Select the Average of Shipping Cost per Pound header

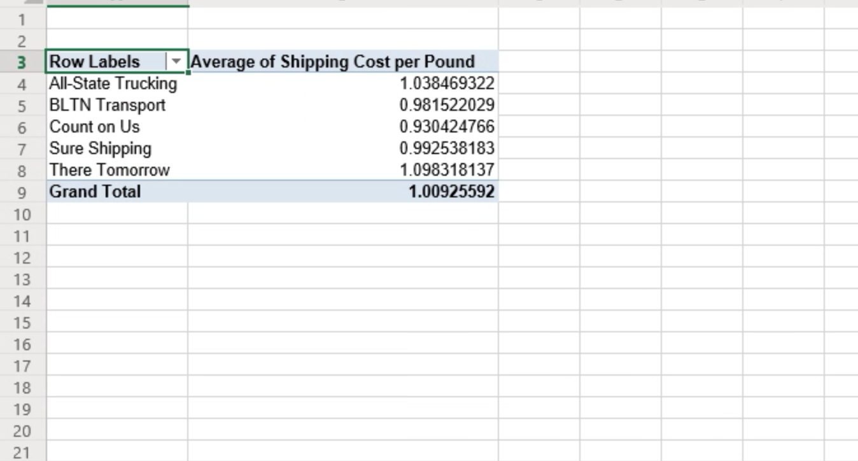pos(343,62)
